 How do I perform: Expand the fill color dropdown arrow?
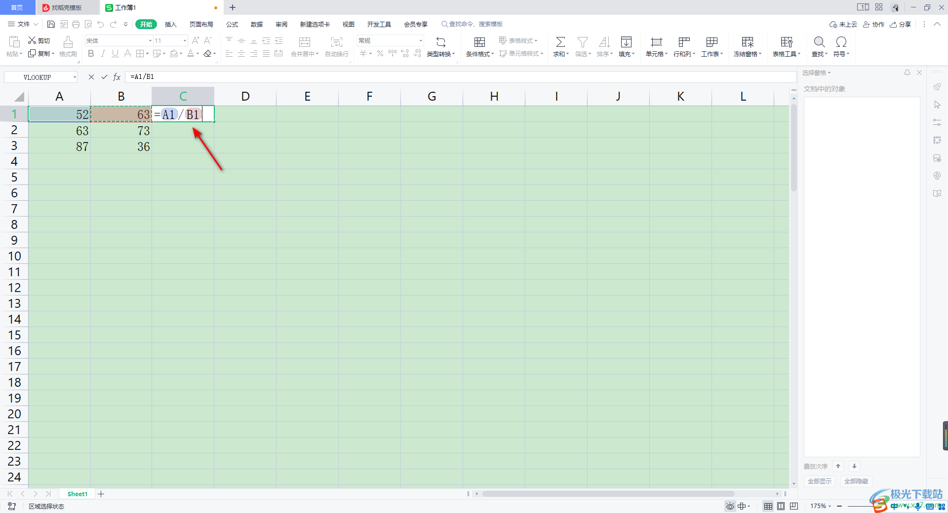(x=181, y=54)
